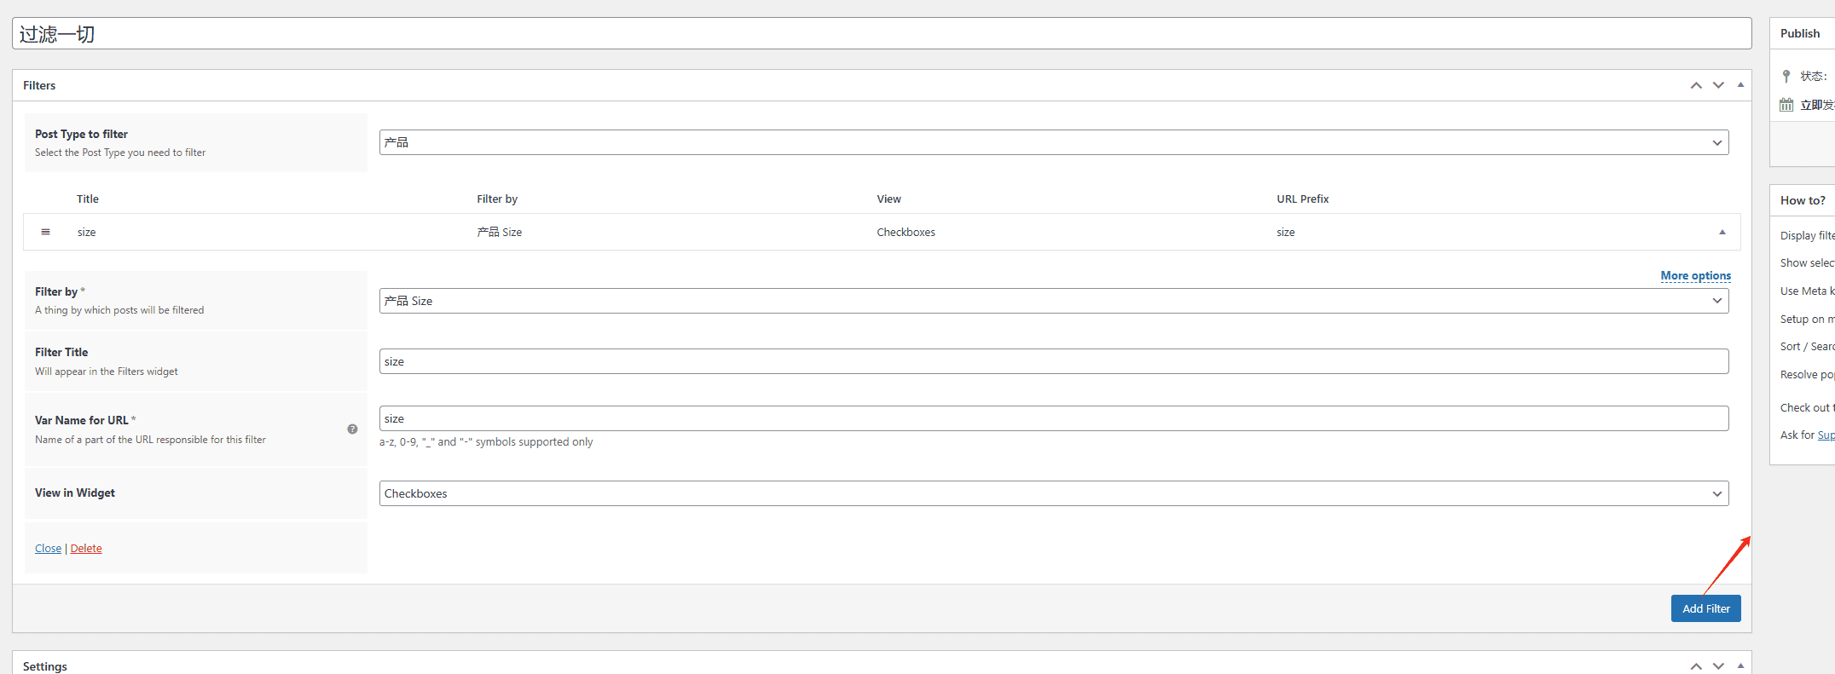Collapse the Filters panel with its toggle triangle
Screen dimensions: 1835x674
point(1740,85)
